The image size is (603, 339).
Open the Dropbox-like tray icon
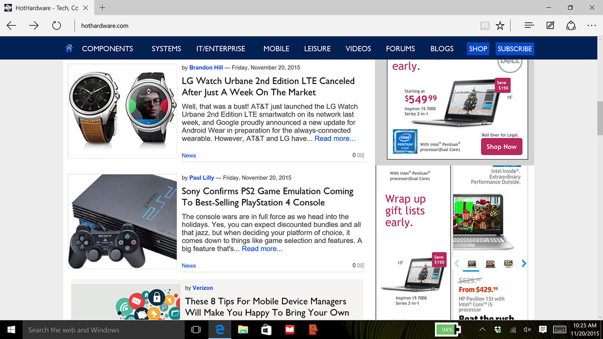[498, 330]
